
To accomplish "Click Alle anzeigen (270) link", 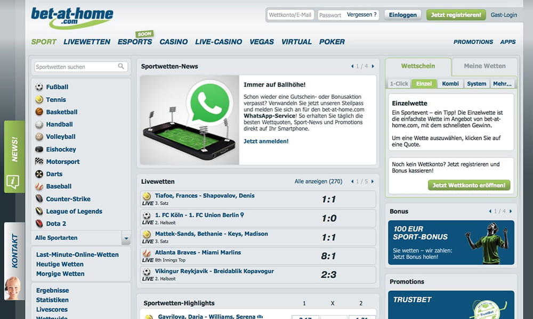I will [x=319, y=182].
